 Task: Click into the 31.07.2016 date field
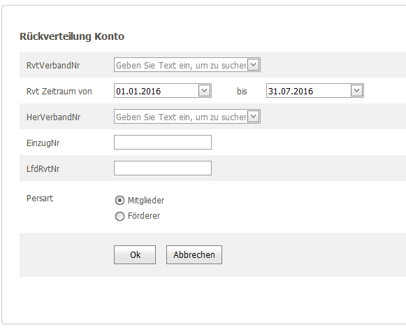click(x=309, y=91)
